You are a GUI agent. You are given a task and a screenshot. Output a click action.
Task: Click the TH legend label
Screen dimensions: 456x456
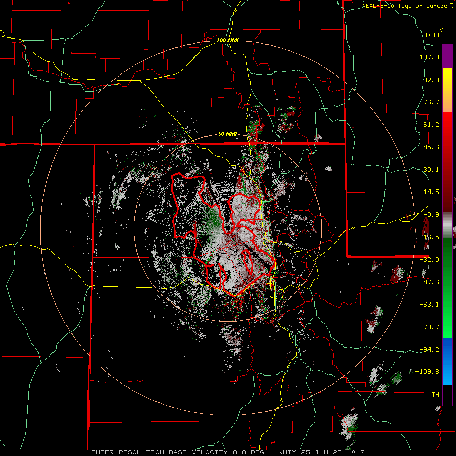[435, 394]
